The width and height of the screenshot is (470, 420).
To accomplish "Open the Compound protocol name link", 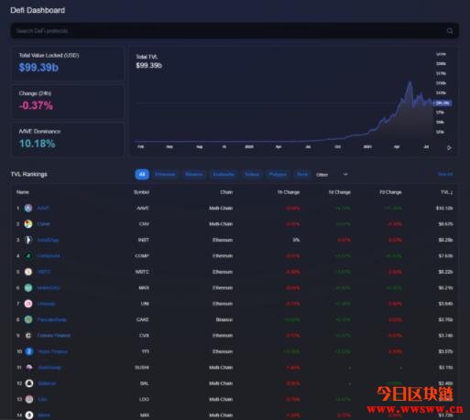I will tap(49, 256).
